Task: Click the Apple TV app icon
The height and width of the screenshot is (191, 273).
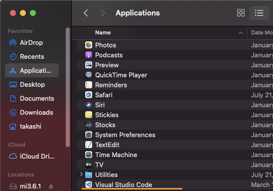Action: 89,165
